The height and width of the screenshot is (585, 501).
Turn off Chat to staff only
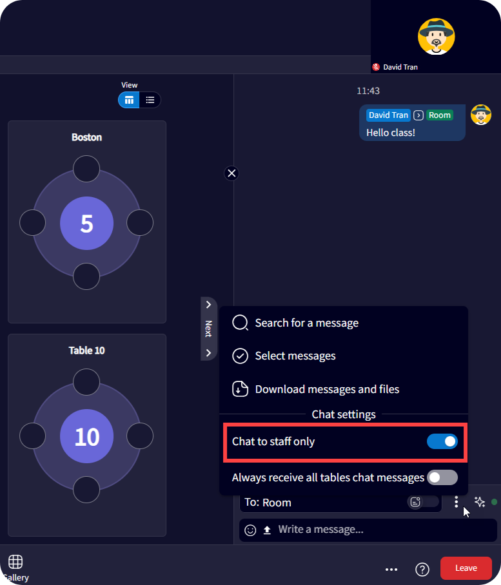pos(442,441)
